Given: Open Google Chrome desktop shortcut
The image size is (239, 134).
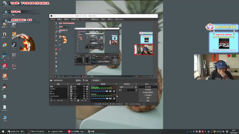Looking at the screenshot, I should (x=4, y=47).
